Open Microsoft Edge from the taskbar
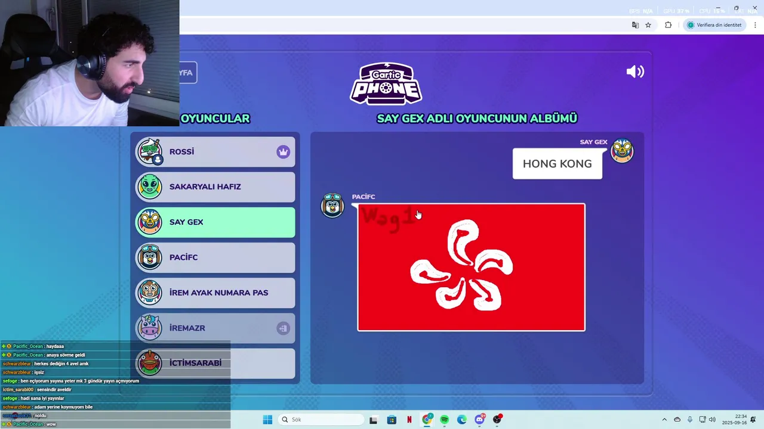The height and width of the screenshot is (429, 764). tap(462, 419)
